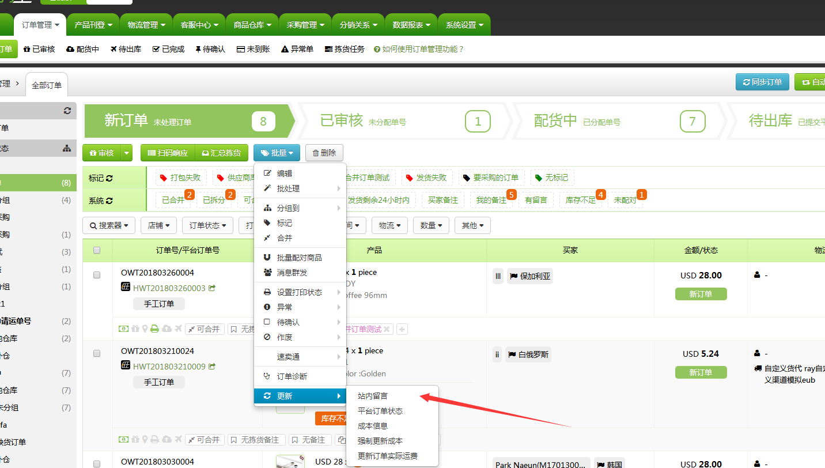
Task: Check the box for order OWT201803210024
Action: click(97, 353)
